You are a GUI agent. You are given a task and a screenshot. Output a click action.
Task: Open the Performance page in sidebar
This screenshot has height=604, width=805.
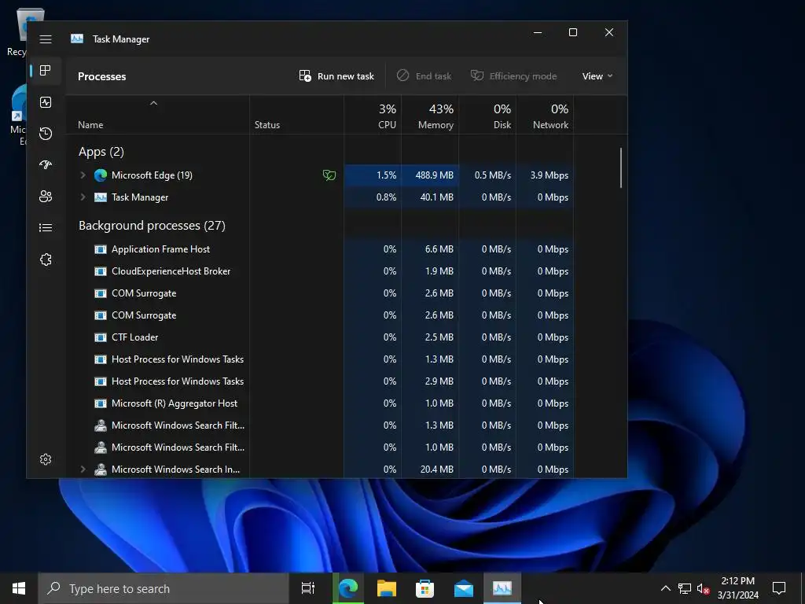(x=46, y=102)
